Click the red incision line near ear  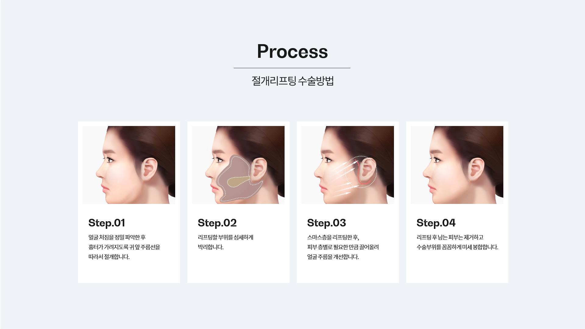tap(362, 172)
